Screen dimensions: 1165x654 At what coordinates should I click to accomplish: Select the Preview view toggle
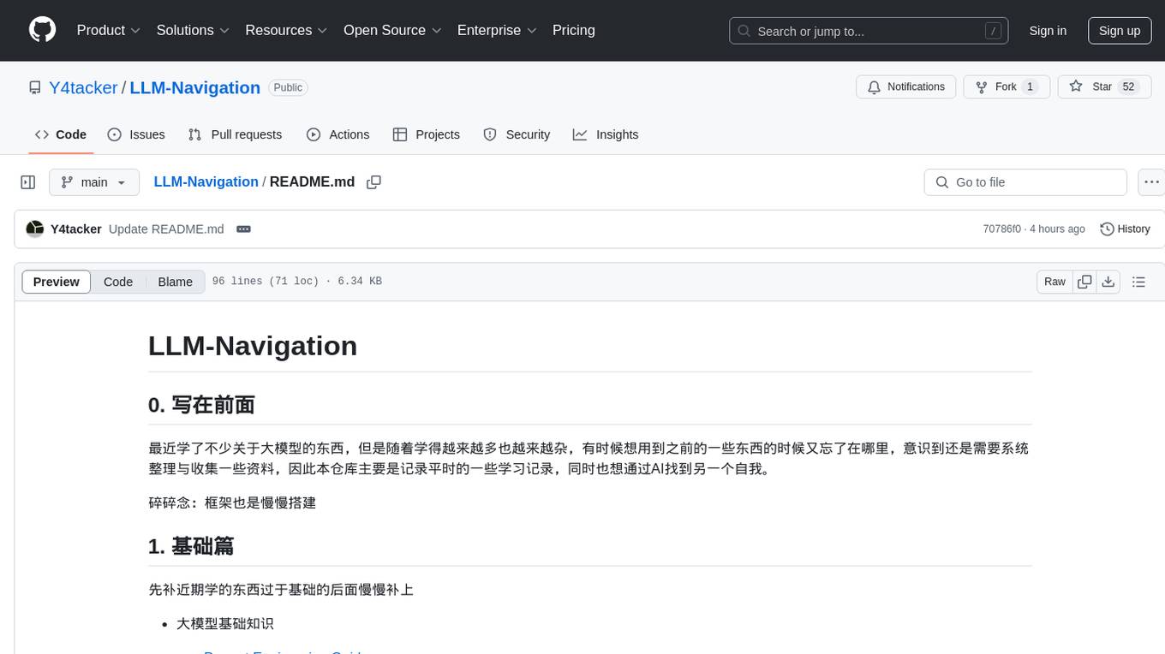[x=57, y=282]
